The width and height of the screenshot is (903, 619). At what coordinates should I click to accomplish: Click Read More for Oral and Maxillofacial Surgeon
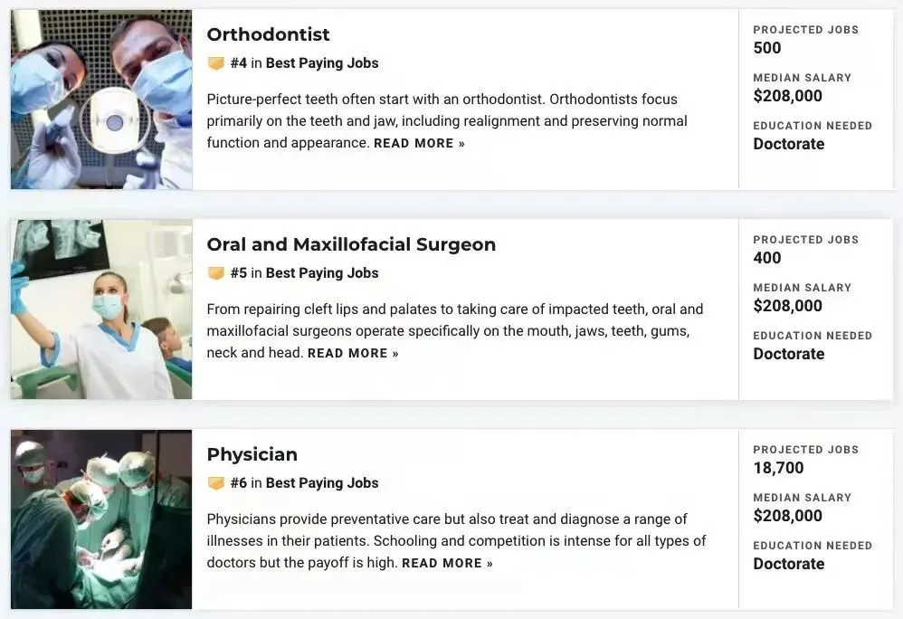click(353, 353)
